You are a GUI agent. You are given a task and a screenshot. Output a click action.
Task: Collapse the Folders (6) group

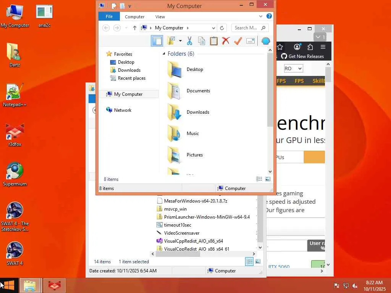[164, 54]
